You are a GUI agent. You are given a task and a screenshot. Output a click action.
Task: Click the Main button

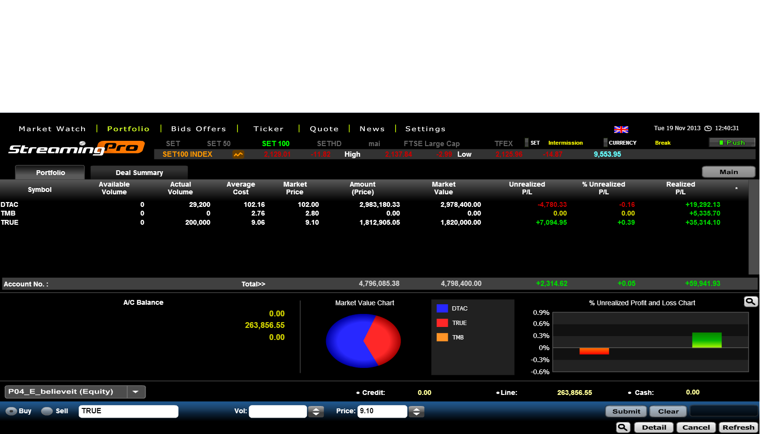pos(729,172)
